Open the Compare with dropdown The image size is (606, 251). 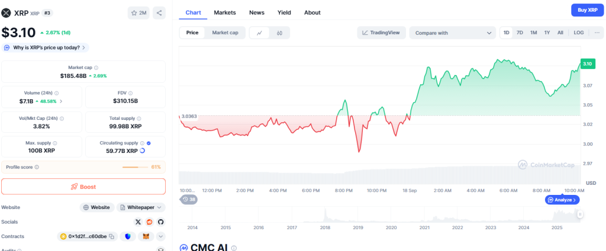(x=452, y=32)
